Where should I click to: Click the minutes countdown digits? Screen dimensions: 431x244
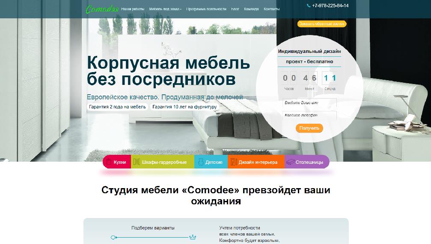309,78
